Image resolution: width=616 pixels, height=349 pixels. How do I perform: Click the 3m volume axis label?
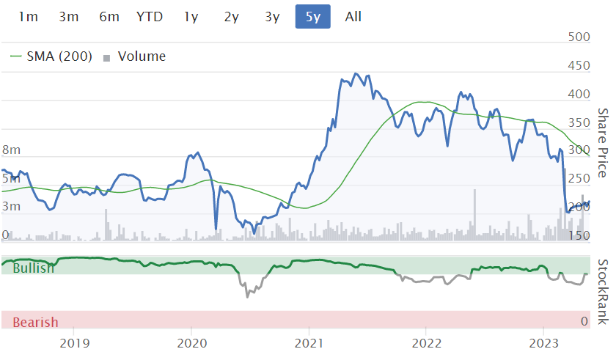point(11,207)
